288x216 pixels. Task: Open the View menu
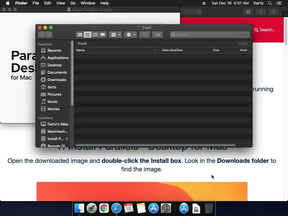61,3
